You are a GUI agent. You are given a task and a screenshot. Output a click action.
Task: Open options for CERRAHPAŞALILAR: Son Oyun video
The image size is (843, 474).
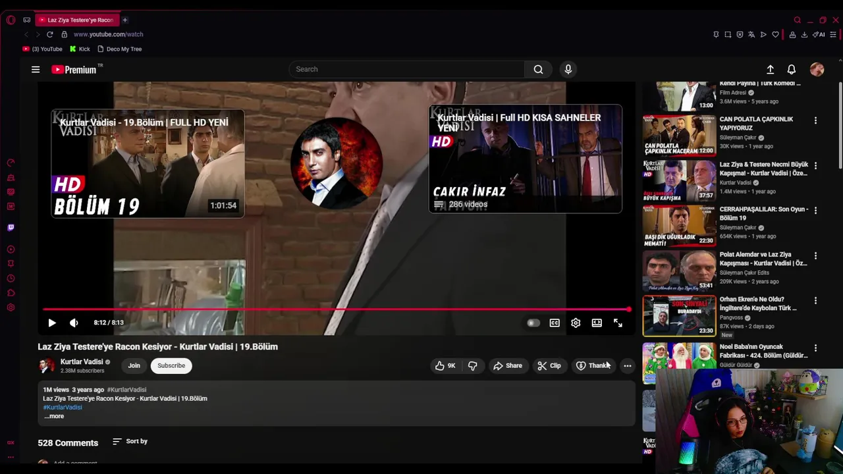tap(815, 210)
